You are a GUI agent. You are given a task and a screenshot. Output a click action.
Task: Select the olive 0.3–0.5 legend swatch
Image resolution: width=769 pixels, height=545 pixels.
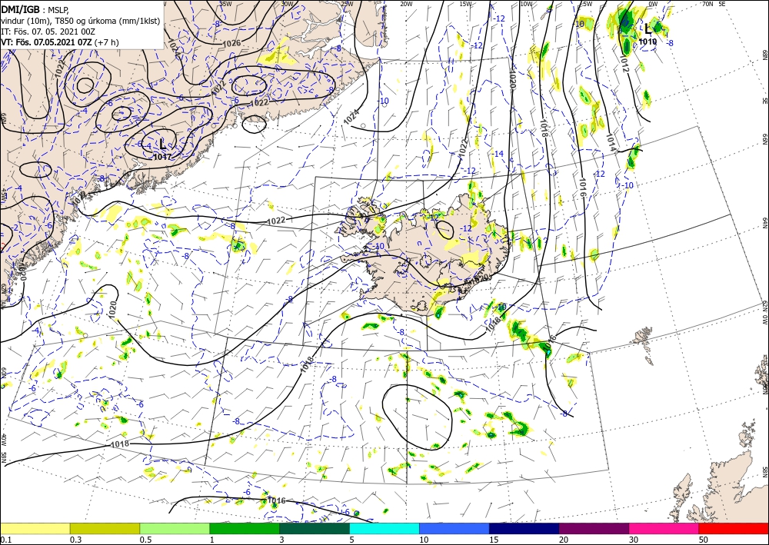click(105, 528)
